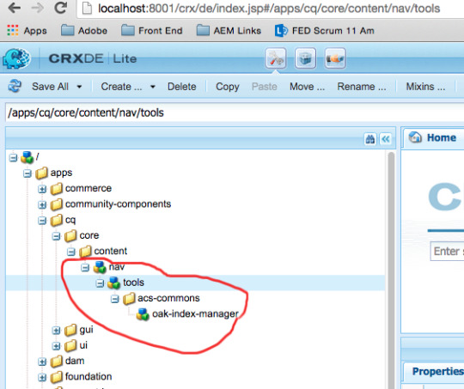
Task: Collapse the core folder
Action: (x=56, y=236)
